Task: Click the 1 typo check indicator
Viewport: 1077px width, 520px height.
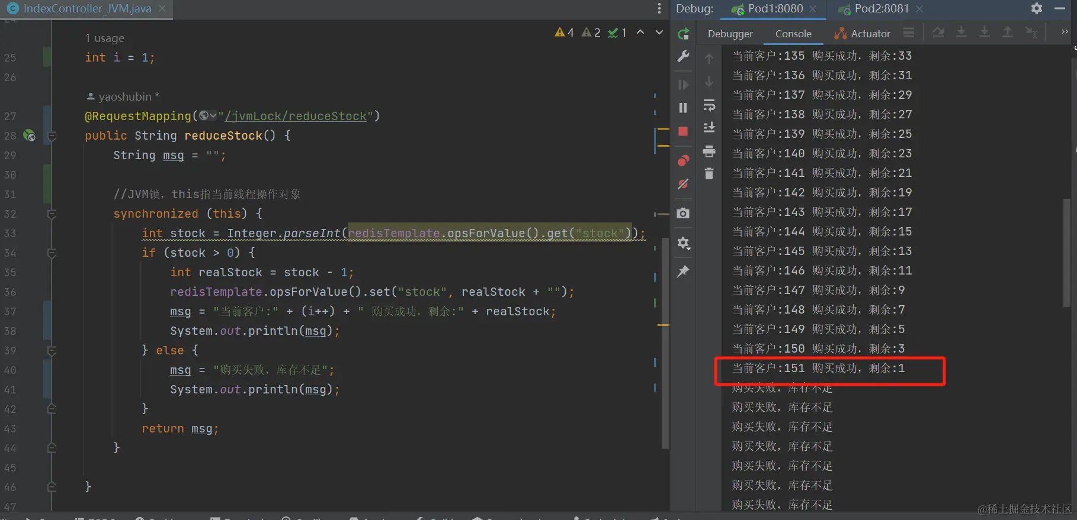Action: [x=617, y=33]
